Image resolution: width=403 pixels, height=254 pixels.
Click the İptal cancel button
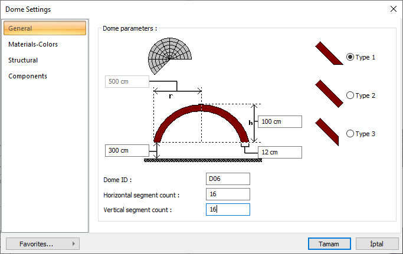[x=377, y=243]
